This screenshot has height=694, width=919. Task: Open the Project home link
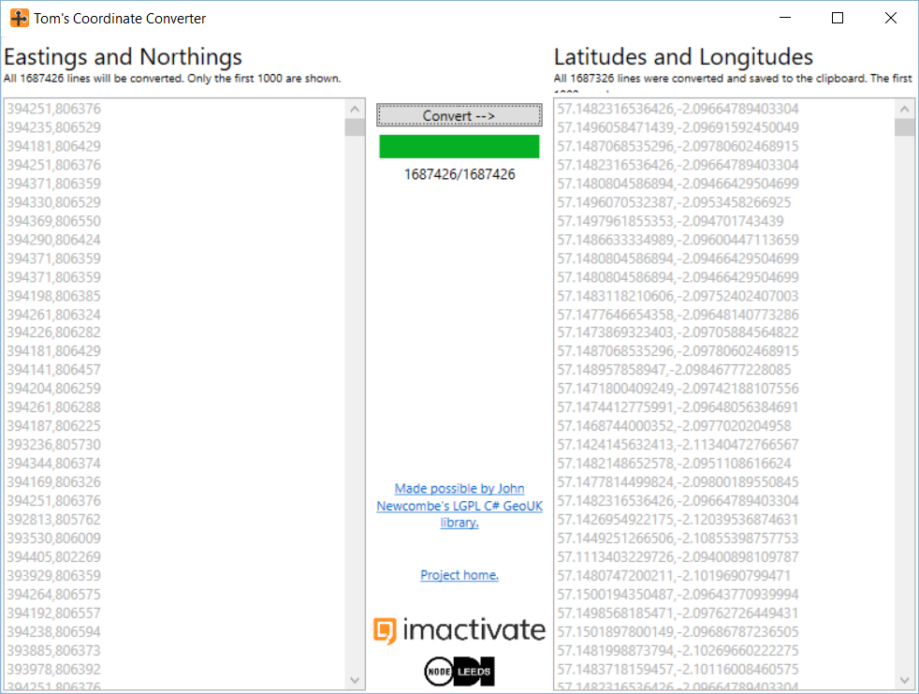click(459, 575)
